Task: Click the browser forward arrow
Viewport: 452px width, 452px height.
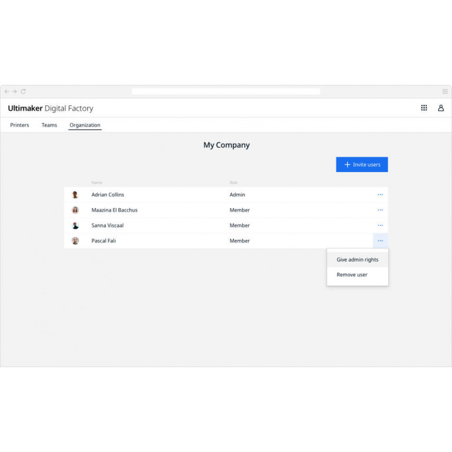Action: click(15, 91)
